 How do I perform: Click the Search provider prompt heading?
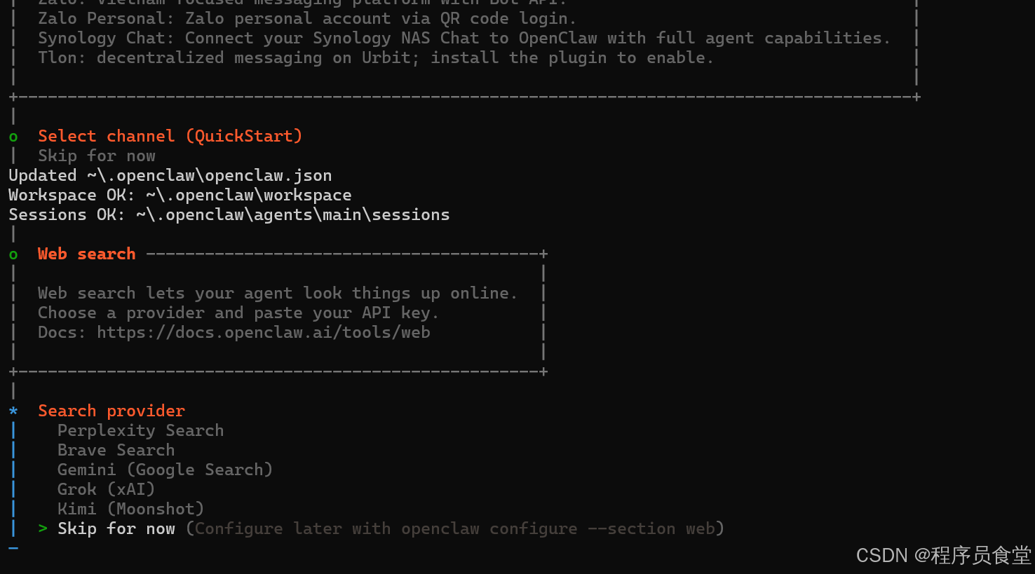111,411
